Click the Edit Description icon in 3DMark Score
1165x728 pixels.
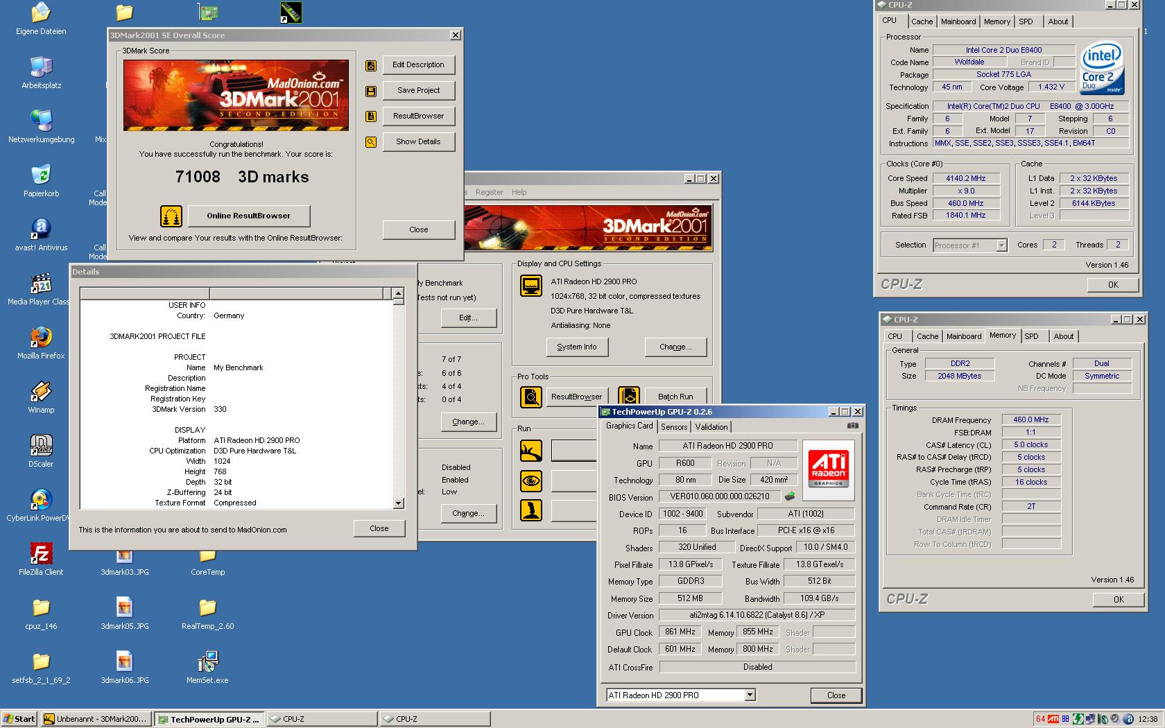371,65
